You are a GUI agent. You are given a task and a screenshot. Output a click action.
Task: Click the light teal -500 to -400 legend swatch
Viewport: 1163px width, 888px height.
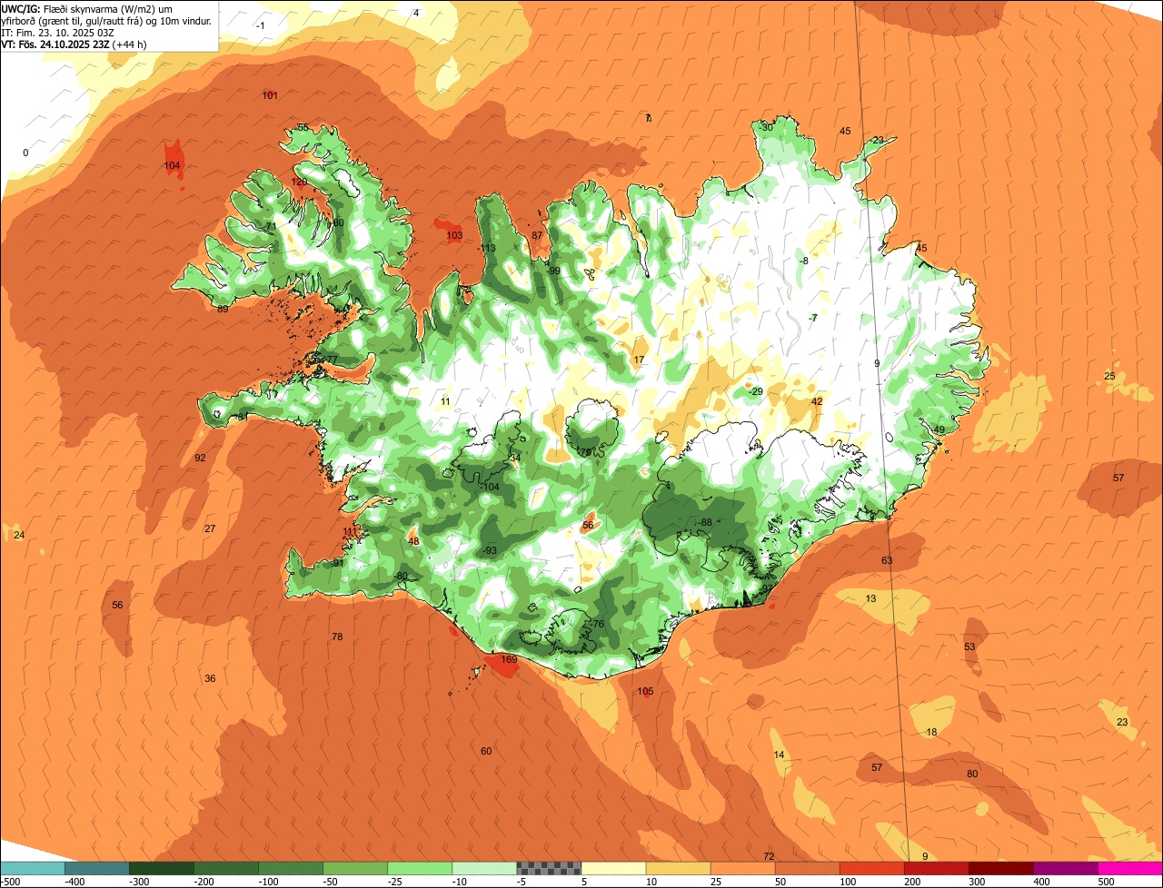33,868
